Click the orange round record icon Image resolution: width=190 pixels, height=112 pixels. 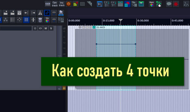click(x=68, y=4)
